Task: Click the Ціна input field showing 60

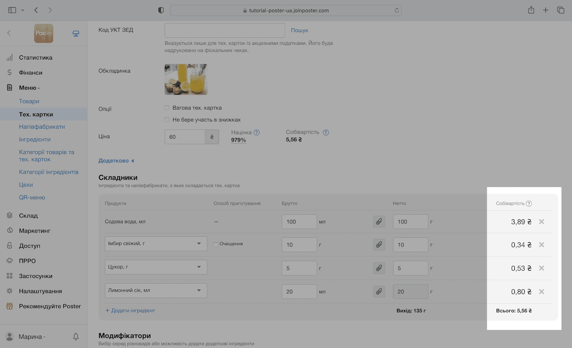Action: pyautogui.click(x=185, y=137)
